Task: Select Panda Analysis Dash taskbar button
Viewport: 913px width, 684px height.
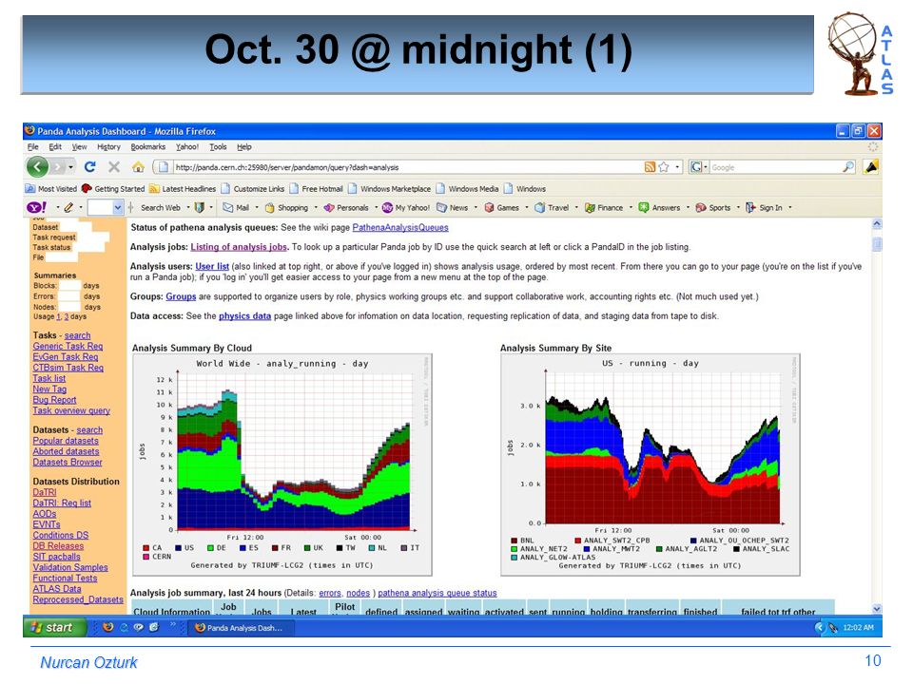Action: (x=242, y=628)
